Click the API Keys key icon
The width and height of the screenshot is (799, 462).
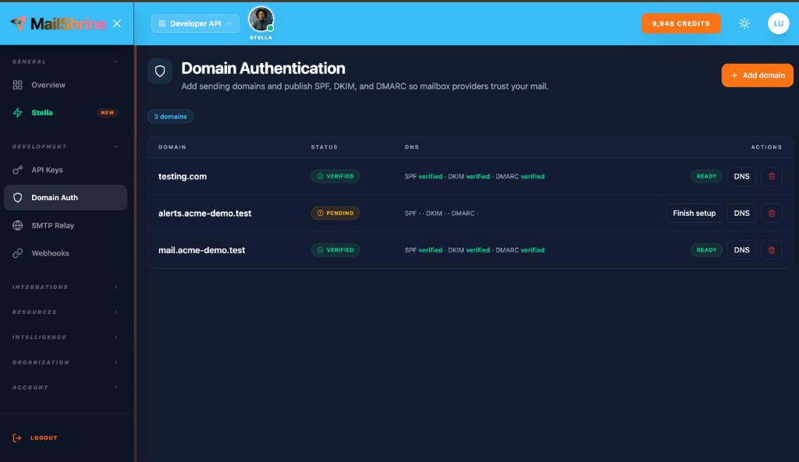pyautogui.click(x=18, y=170)
